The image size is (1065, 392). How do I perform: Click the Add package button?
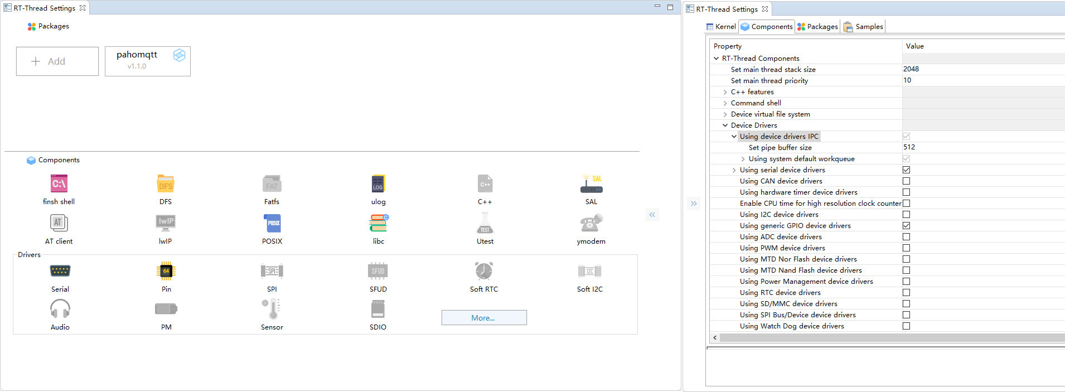pyautogui.click(x=57, y=61)
